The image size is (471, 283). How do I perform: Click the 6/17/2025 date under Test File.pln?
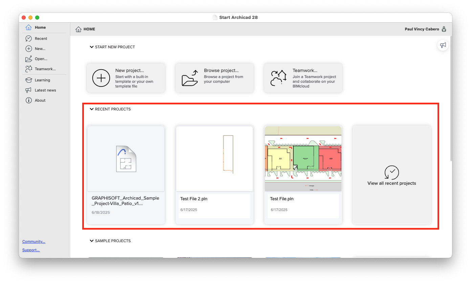279,210
